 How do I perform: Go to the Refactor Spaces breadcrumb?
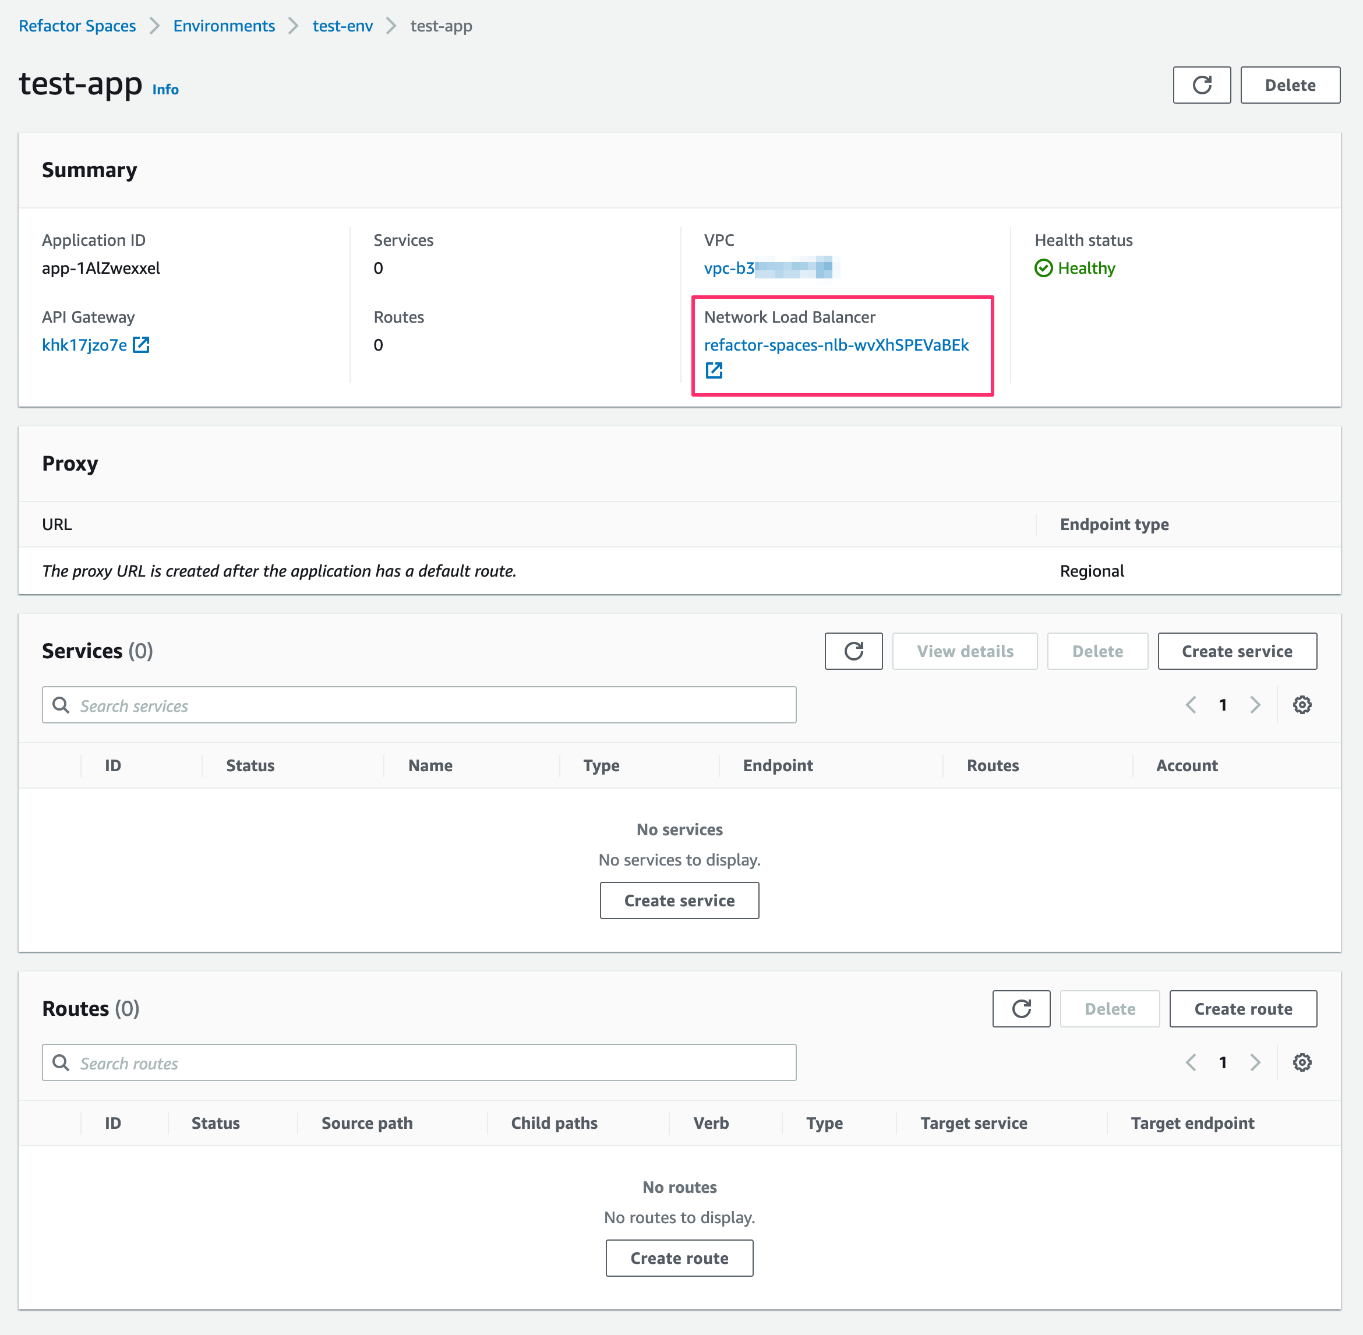77,26
